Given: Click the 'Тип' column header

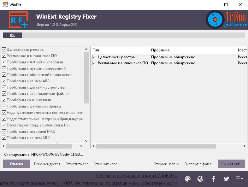Looking at the screenshot, I should (x=120, y=50).
